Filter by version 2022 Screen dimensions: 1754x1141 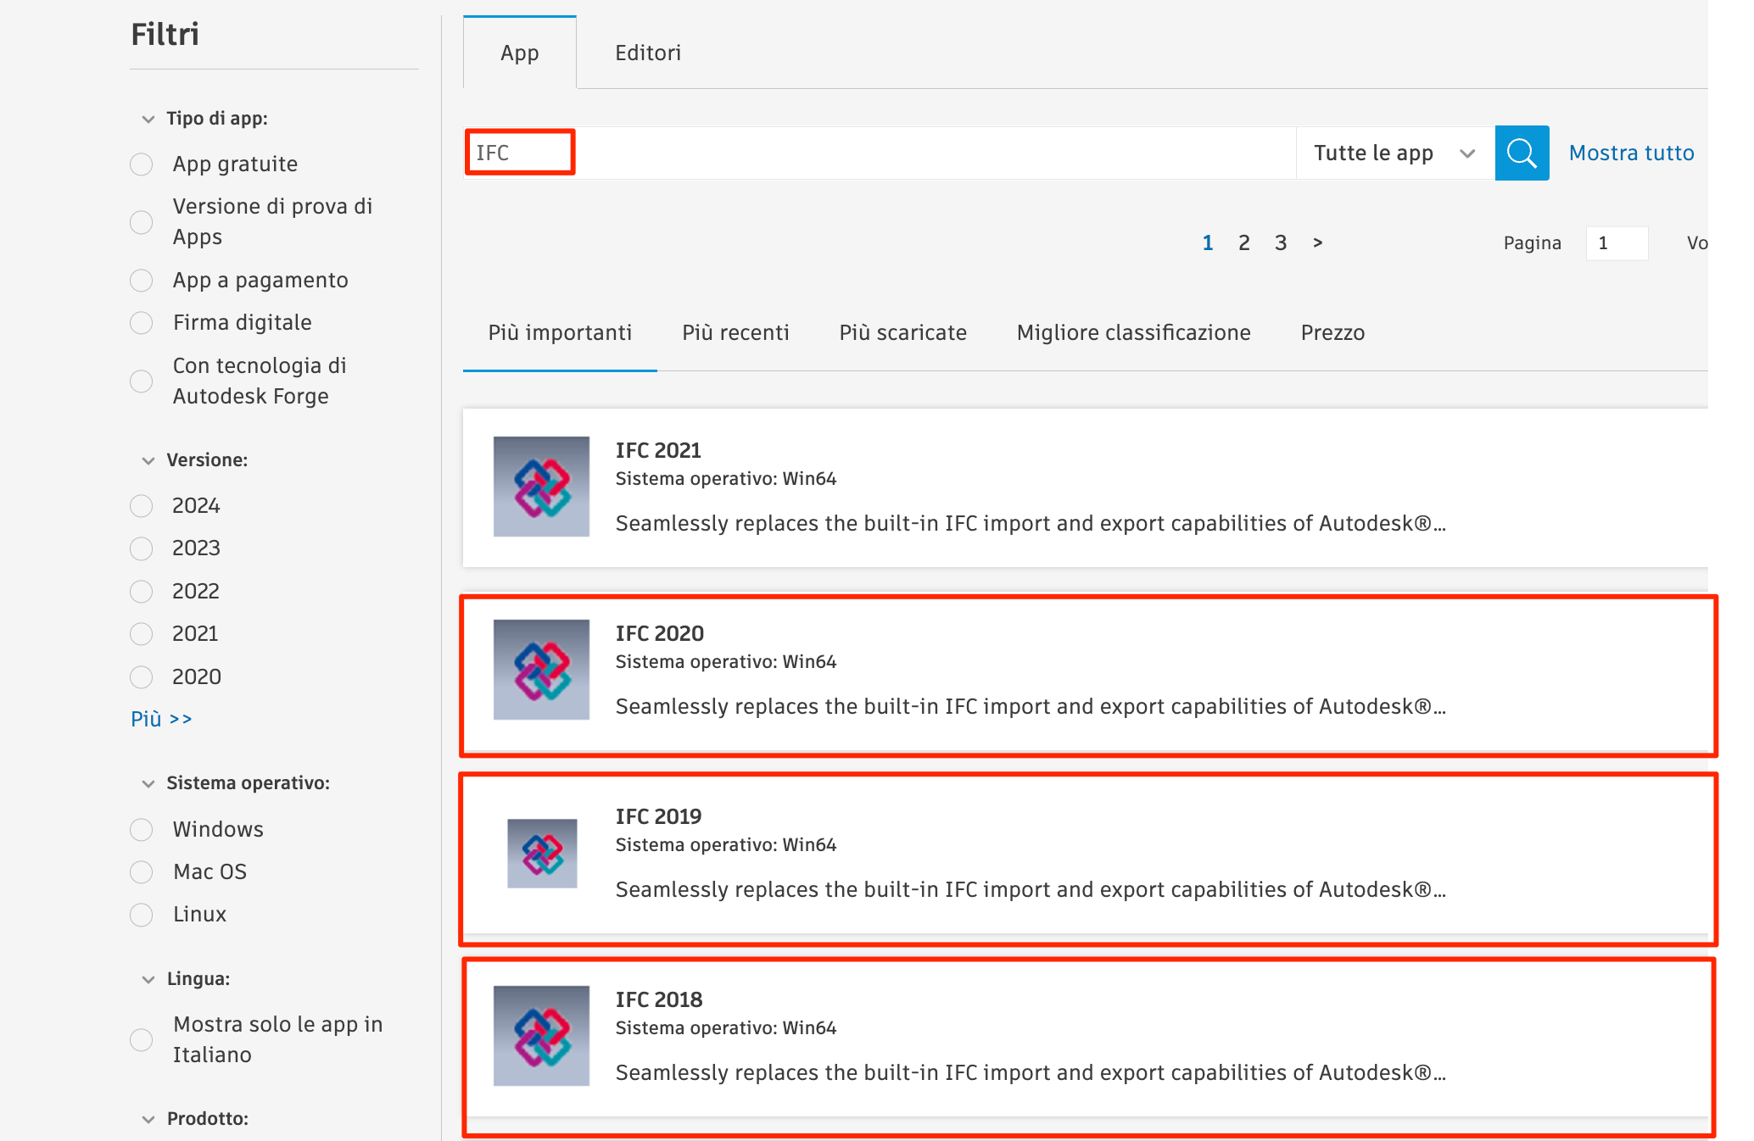(x=142, y=592)
